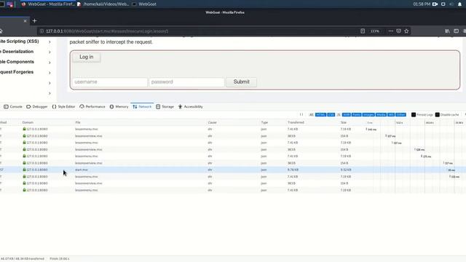Click the volume icon in system tray
The height and width of the screenshot is (262, 466).
click(451, 4)
